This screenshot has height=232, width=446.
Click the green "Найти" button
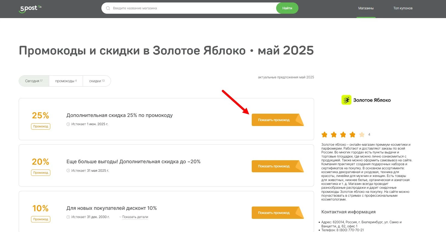click(287, 8)
